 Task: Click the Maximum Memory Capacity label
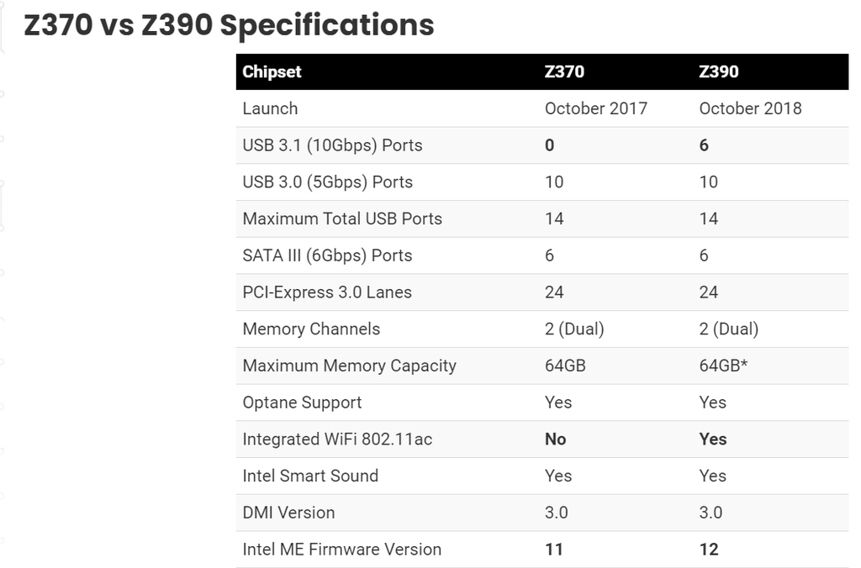coord(349,366)
